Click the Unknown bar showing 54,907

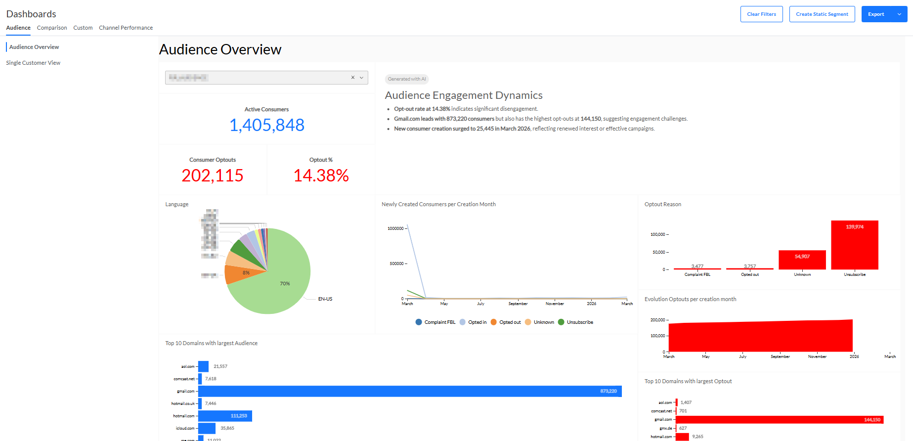[802, 260]
